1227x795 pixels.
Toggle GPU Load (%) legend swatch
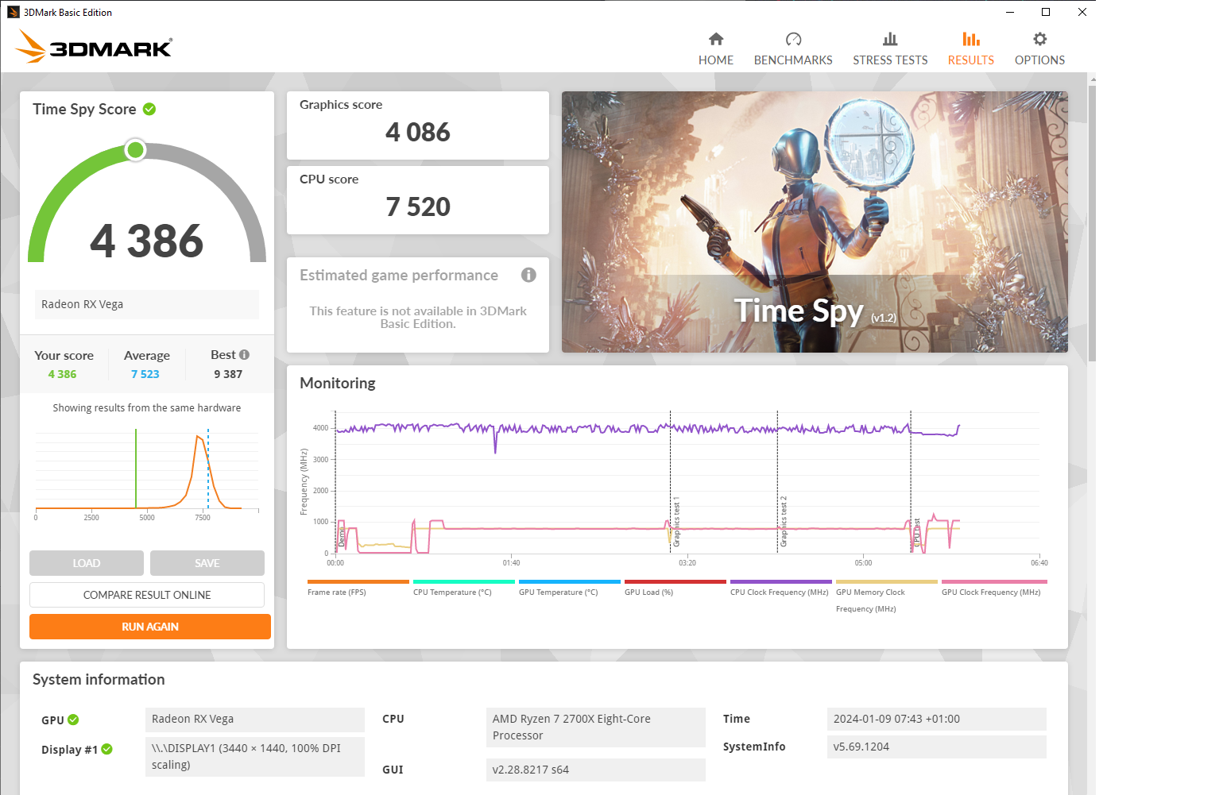[675, 582]
